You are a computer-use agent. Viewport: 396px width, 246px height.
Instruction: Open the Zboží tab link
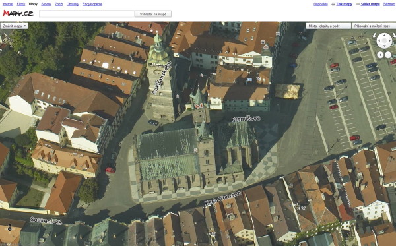pyautogui.click(x=59, y=4)
